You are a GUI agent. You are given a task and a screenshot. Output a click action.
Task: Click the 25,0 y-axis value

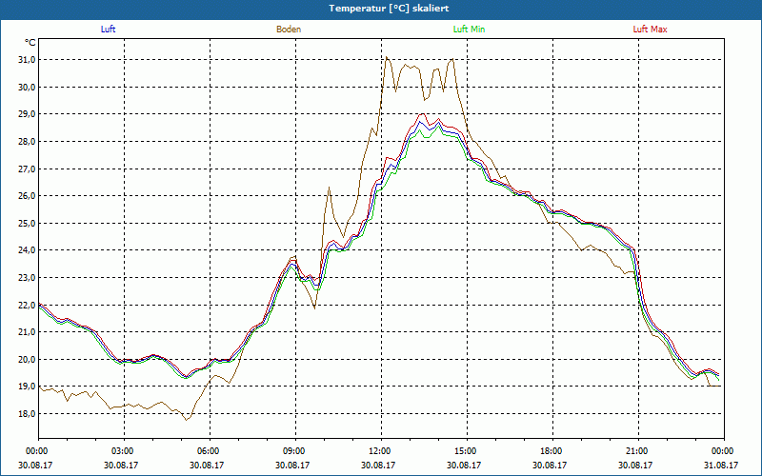coord(27,224)
